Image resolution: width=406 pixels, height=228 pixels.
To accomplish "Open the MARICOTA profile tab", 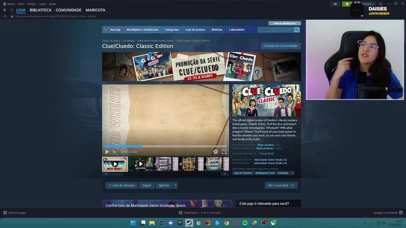I will click(95, 10).
